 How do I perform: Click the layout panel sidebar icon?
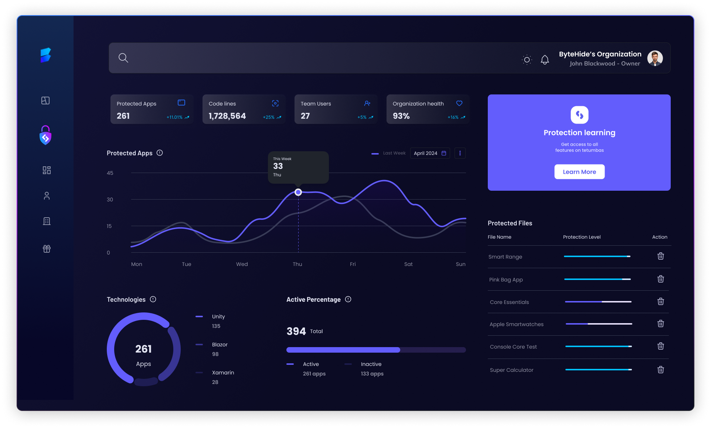coord(45,100)
